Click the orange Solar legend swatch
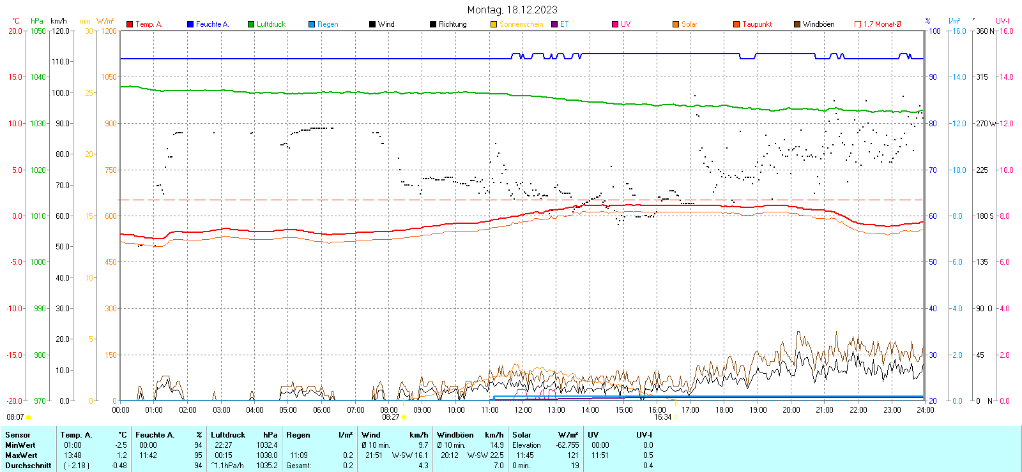Viewport: 1022px width, 472px height. 676,24
